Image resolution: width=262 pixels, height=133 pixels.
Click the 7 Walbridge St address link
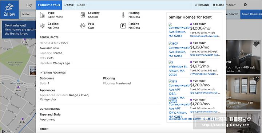coord(204,74)
